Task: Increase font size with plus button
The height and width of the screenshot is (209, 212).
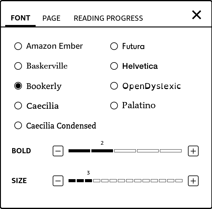Action: [x=193, y=181]
